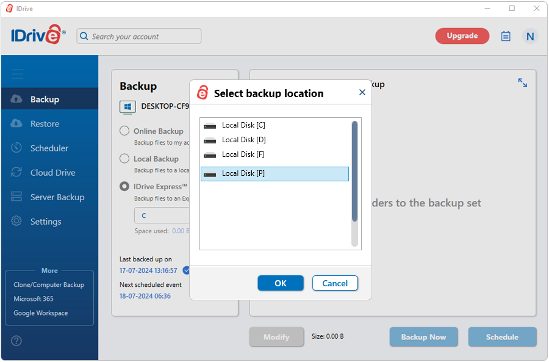549x362 pixels.
Task: Click the drive icon for Local Disk [C]
Action: pyautogui.click(x=210, y=126)
